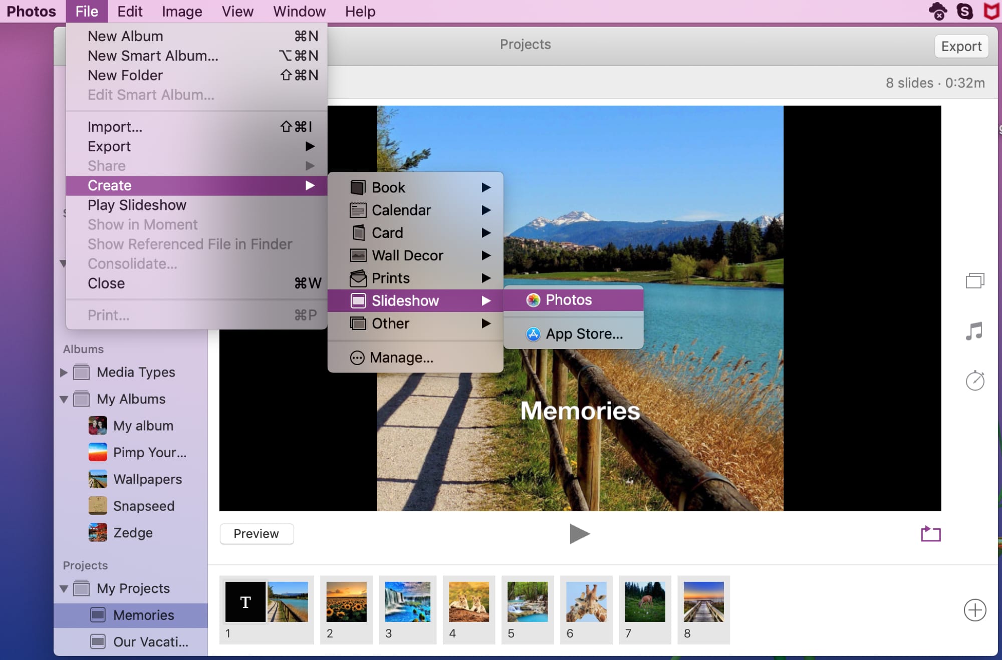1002x660 pixels.
Task: Open the Window menu
Action: [x=299, y=11]
